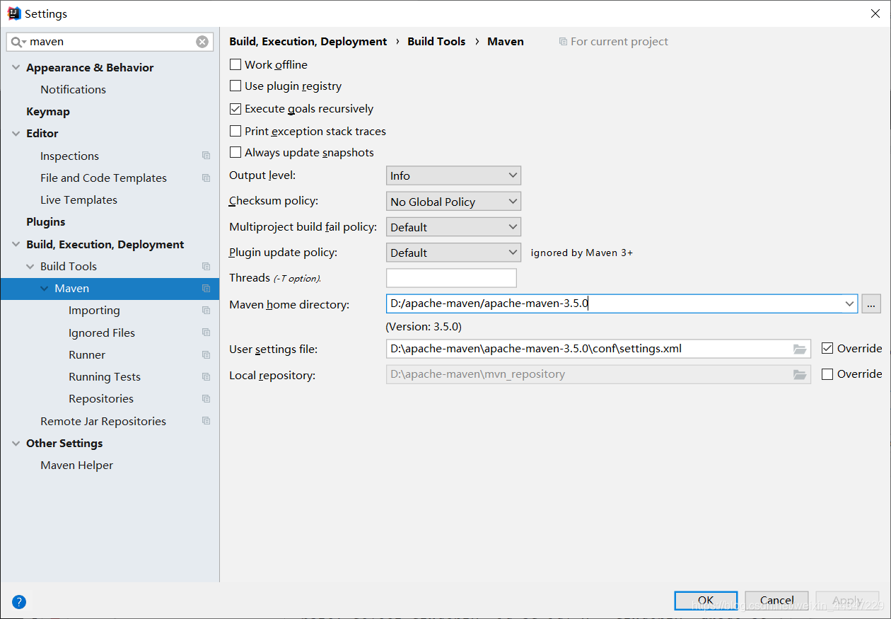Collapse the Maven tree node arrow
Image resolution: width=891 pixels, height=619 pixels.
point(45,288)
